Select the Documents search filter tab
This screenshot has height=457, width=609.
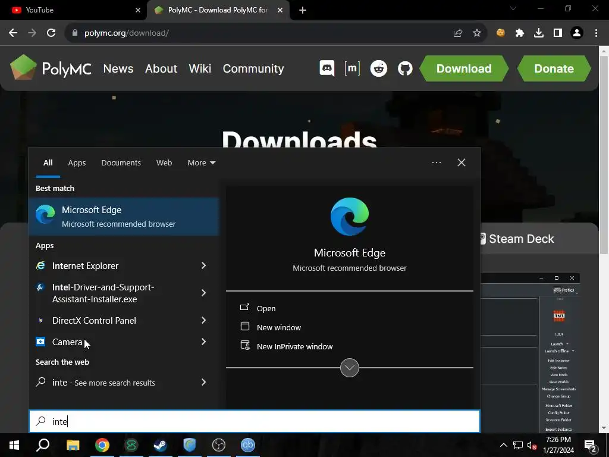click(x=121, y=163)
